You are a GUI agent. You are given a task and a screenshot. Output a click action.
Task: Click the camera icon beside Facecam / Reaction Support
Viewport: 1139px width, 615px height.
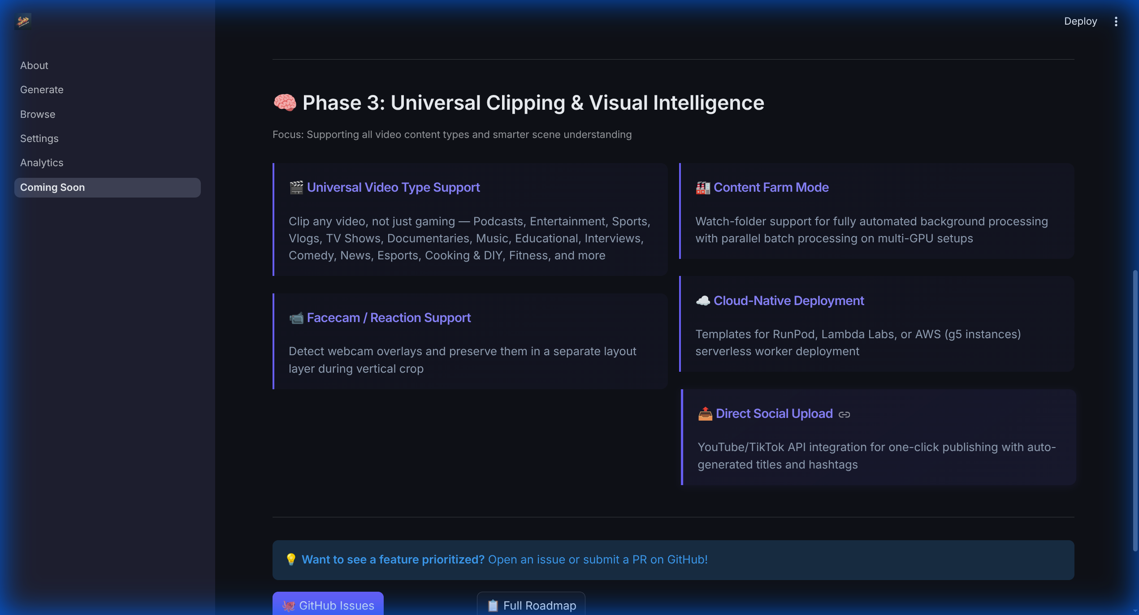(296, 318)
